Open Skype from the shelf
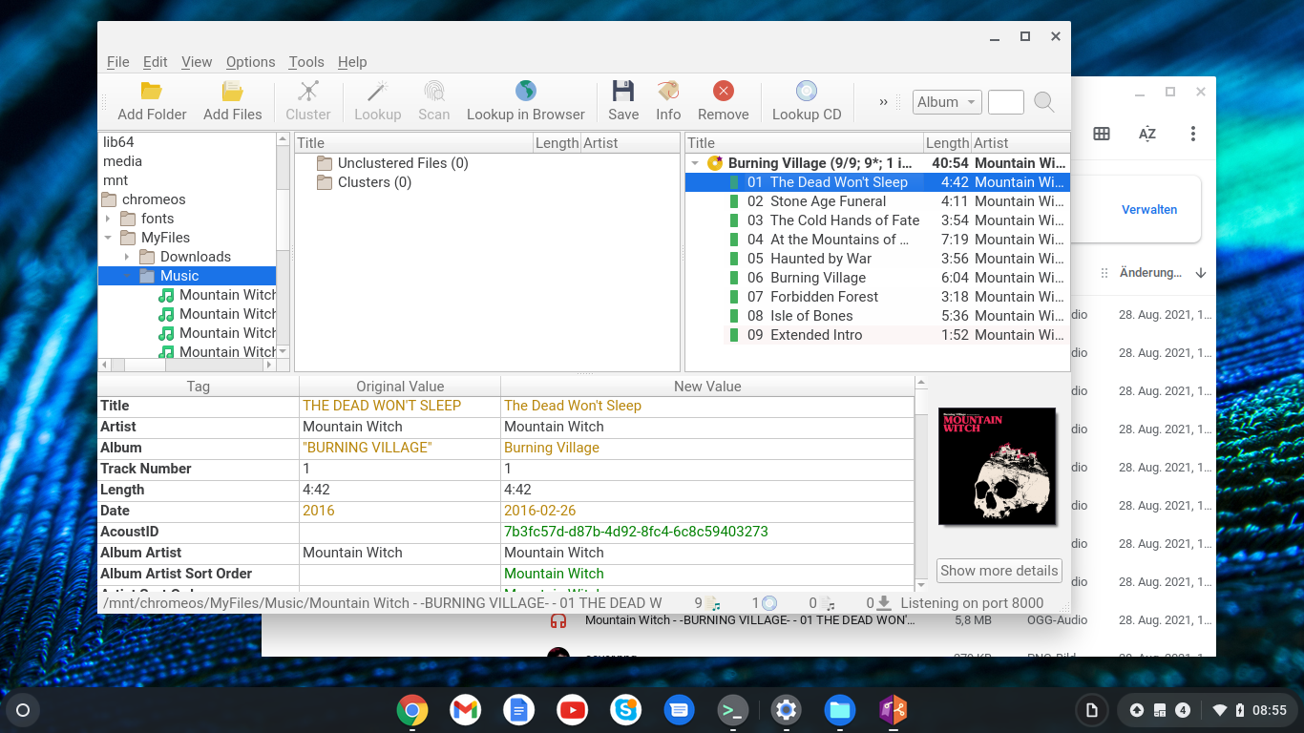The width and height of the screenshot is (1304, 733). click(626, 710)
